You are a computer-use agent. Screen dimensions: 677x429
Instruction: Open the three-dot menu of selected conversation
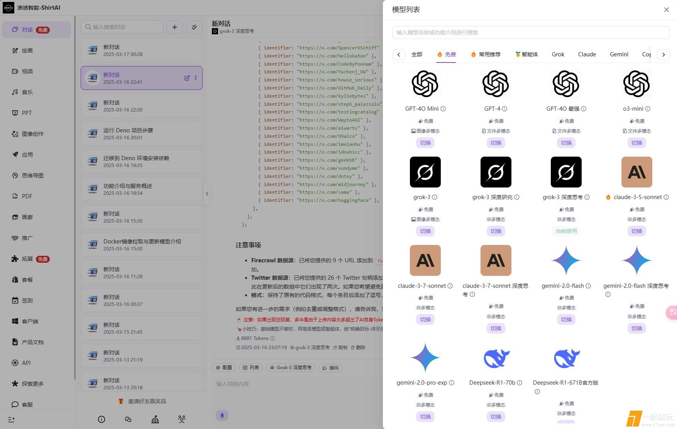coord(196,78)
